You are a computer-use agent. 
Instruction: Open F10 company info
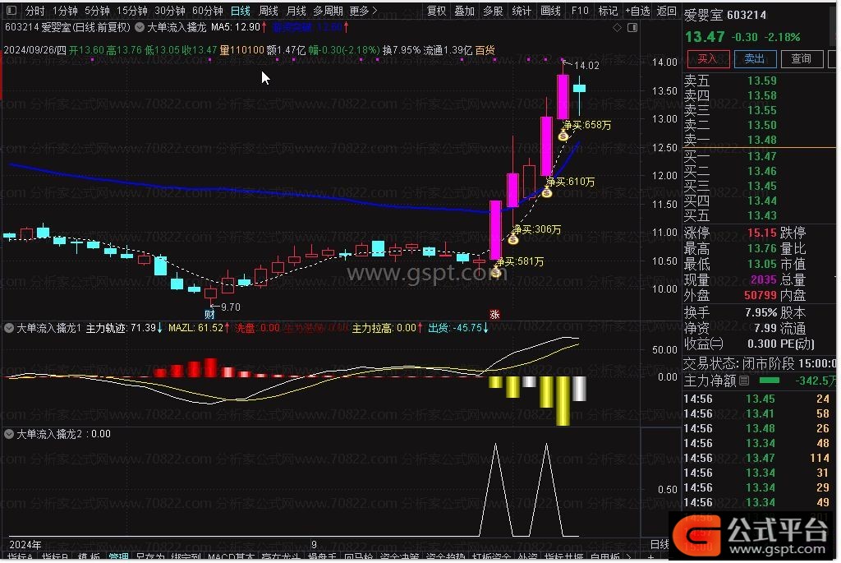pyautogui.click(x=580, y=11)
